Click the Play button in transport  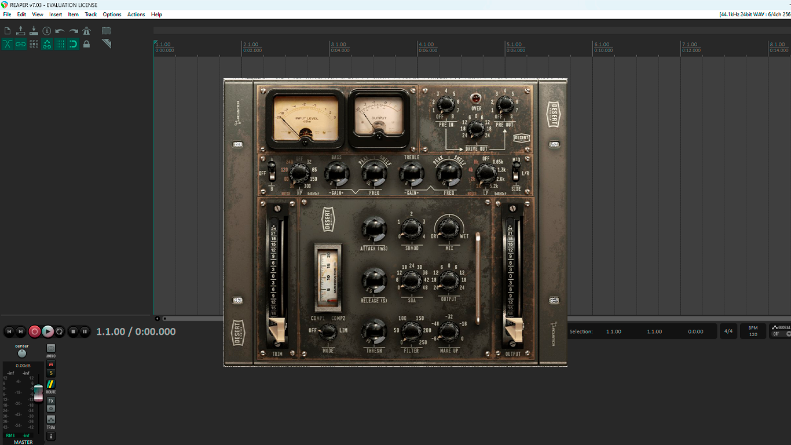pyautogui.click(x=47, y=331)
